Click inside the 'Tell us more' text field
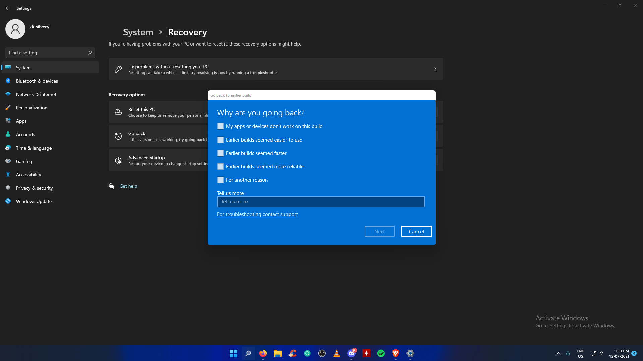Screen dimensions: 643x361 (x=321, y=202)
